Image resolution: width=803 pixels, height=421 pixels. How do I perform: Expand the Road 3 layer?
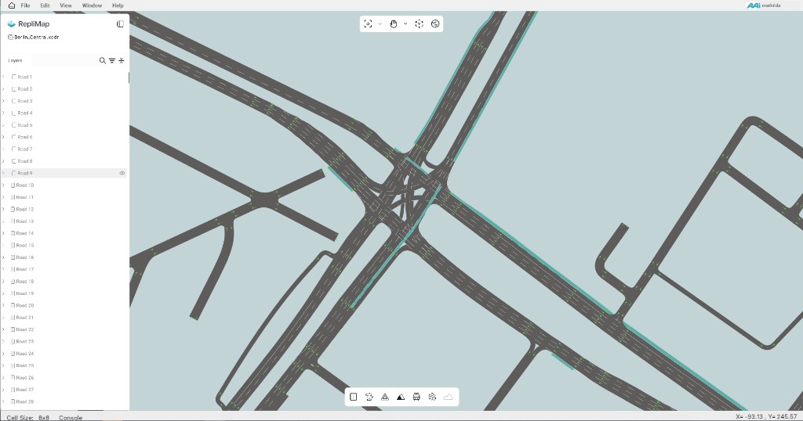pyautogui.click(x=3, y=101)
